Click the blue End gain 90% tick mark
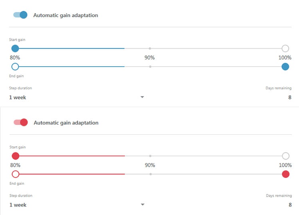 pos(150,67)
